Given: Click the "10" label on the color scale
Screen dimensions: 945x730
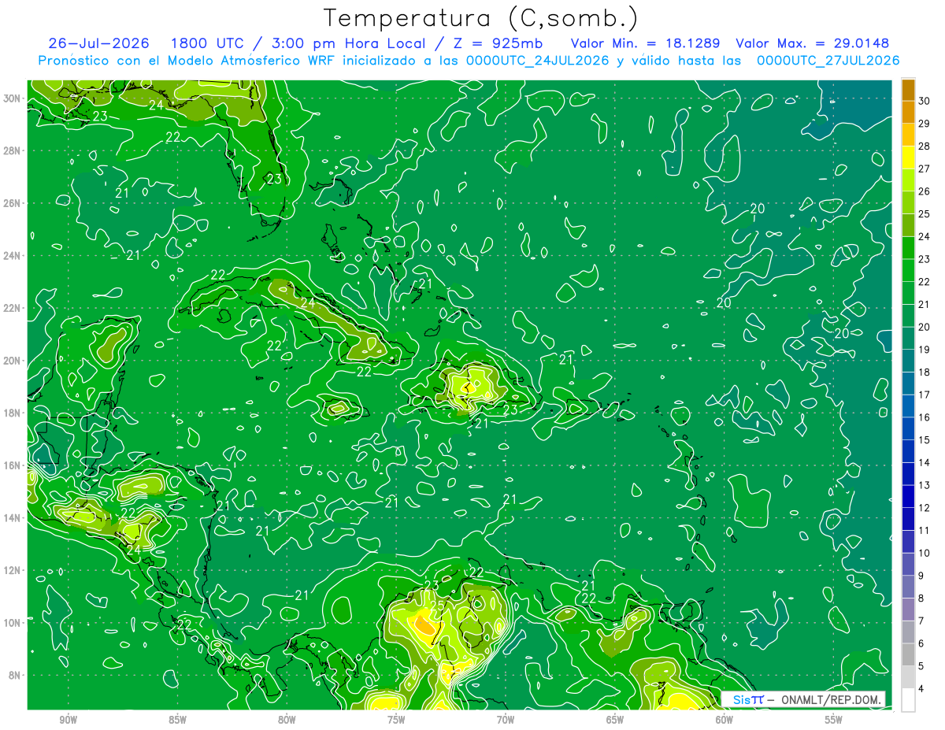Looking at the screenshot, I should (x=925, y=553).
